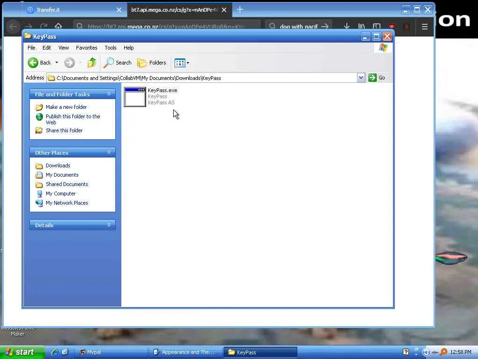This screenshot has height=359, width=478.
Task: Collapse the File and Folder Tasks panel
Action: pyautogui.click(x=109, y=94)
